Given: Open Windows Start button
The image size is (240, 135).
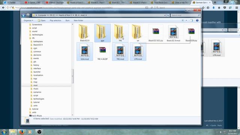Looking at the screenshot, I should [x=4, y=132].
